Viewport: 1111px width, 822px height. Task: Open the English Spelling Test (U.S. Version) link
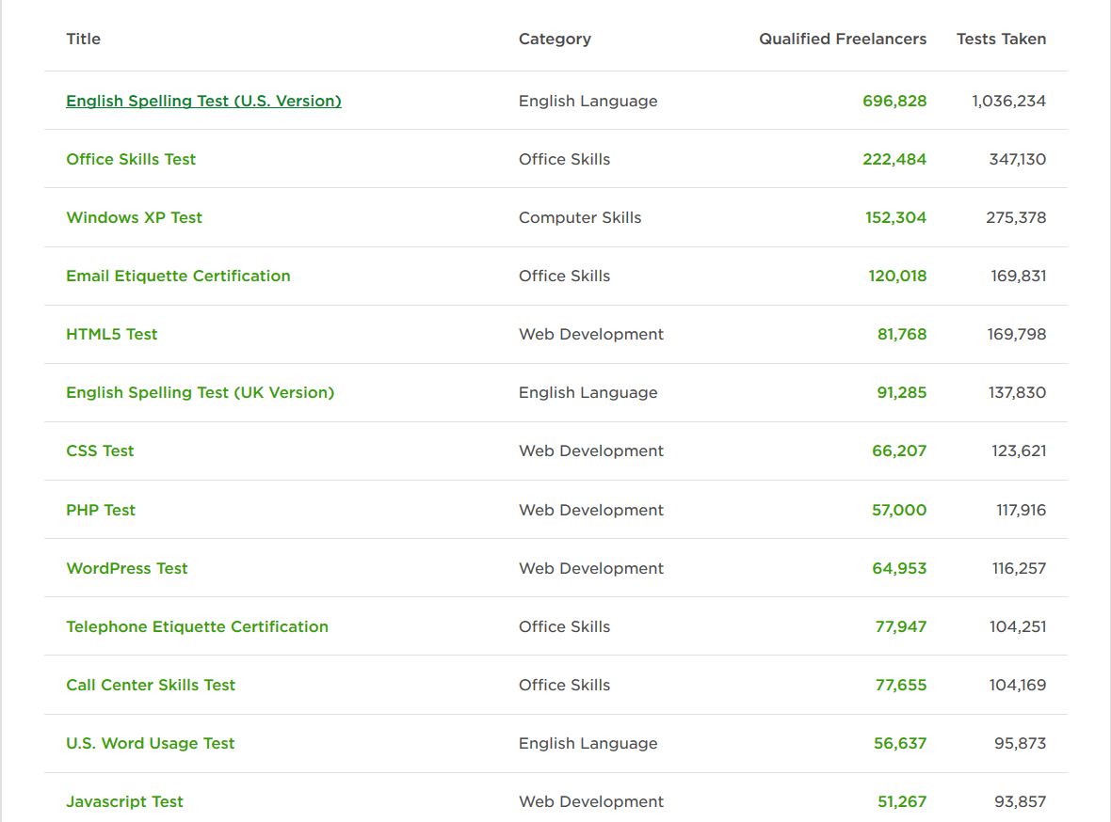tap(203, 101)
